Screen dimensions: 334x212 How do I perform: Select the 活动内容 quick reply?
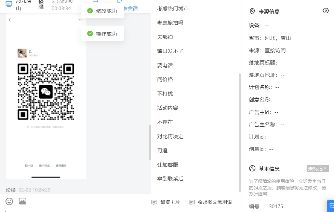168,108
